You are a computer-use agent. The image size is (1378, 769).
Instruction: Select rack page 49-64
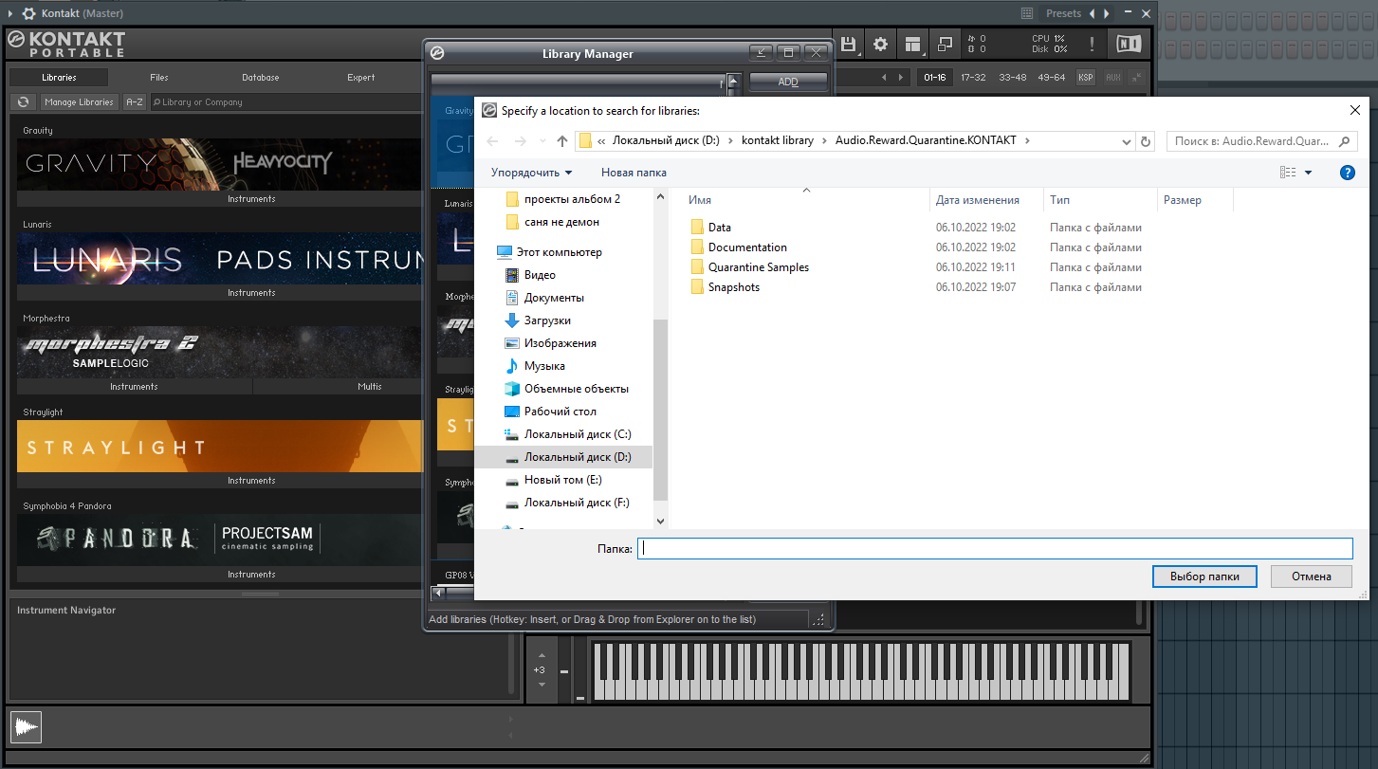(1051, 77)
